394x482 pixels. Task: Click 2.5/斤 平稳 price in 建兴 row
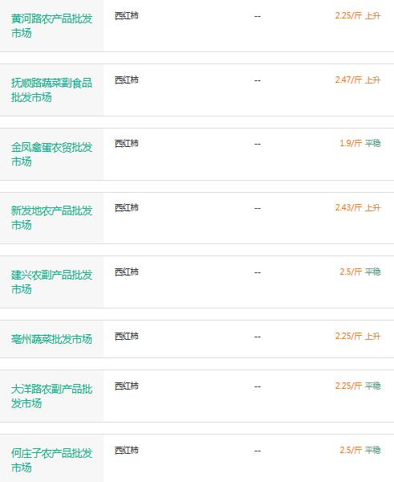(x=360, y=272)
